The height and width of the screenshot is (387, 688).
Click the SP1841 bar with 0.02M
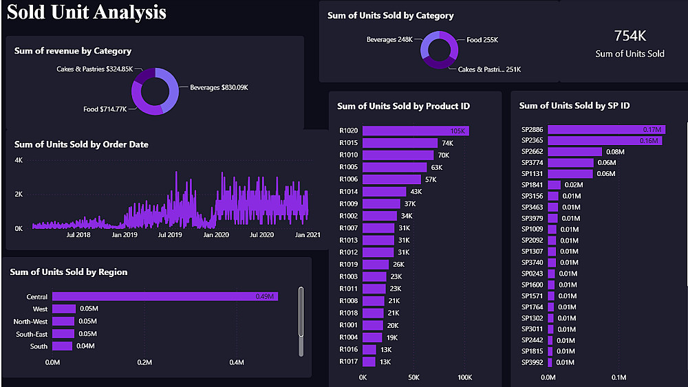click(554, 185)
